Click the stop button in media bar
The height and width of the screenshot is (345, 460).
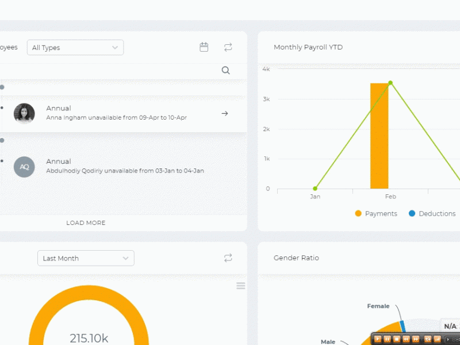(397, 339)
